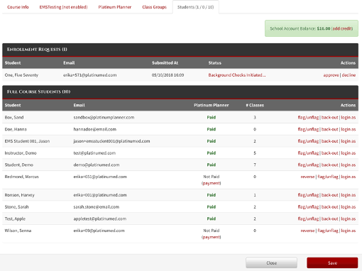Flag/unflag Redmond, Marcus
Screen dimensions: 362x271
tap(328, 177)
